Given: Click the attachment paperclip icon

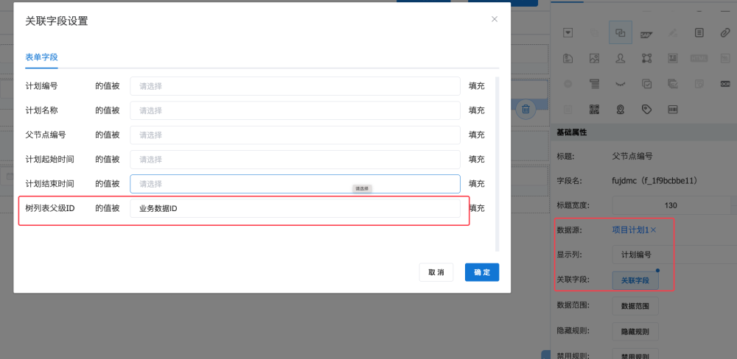Looking at the screenshot, I should pyautogui.click(x=724, y=33).
